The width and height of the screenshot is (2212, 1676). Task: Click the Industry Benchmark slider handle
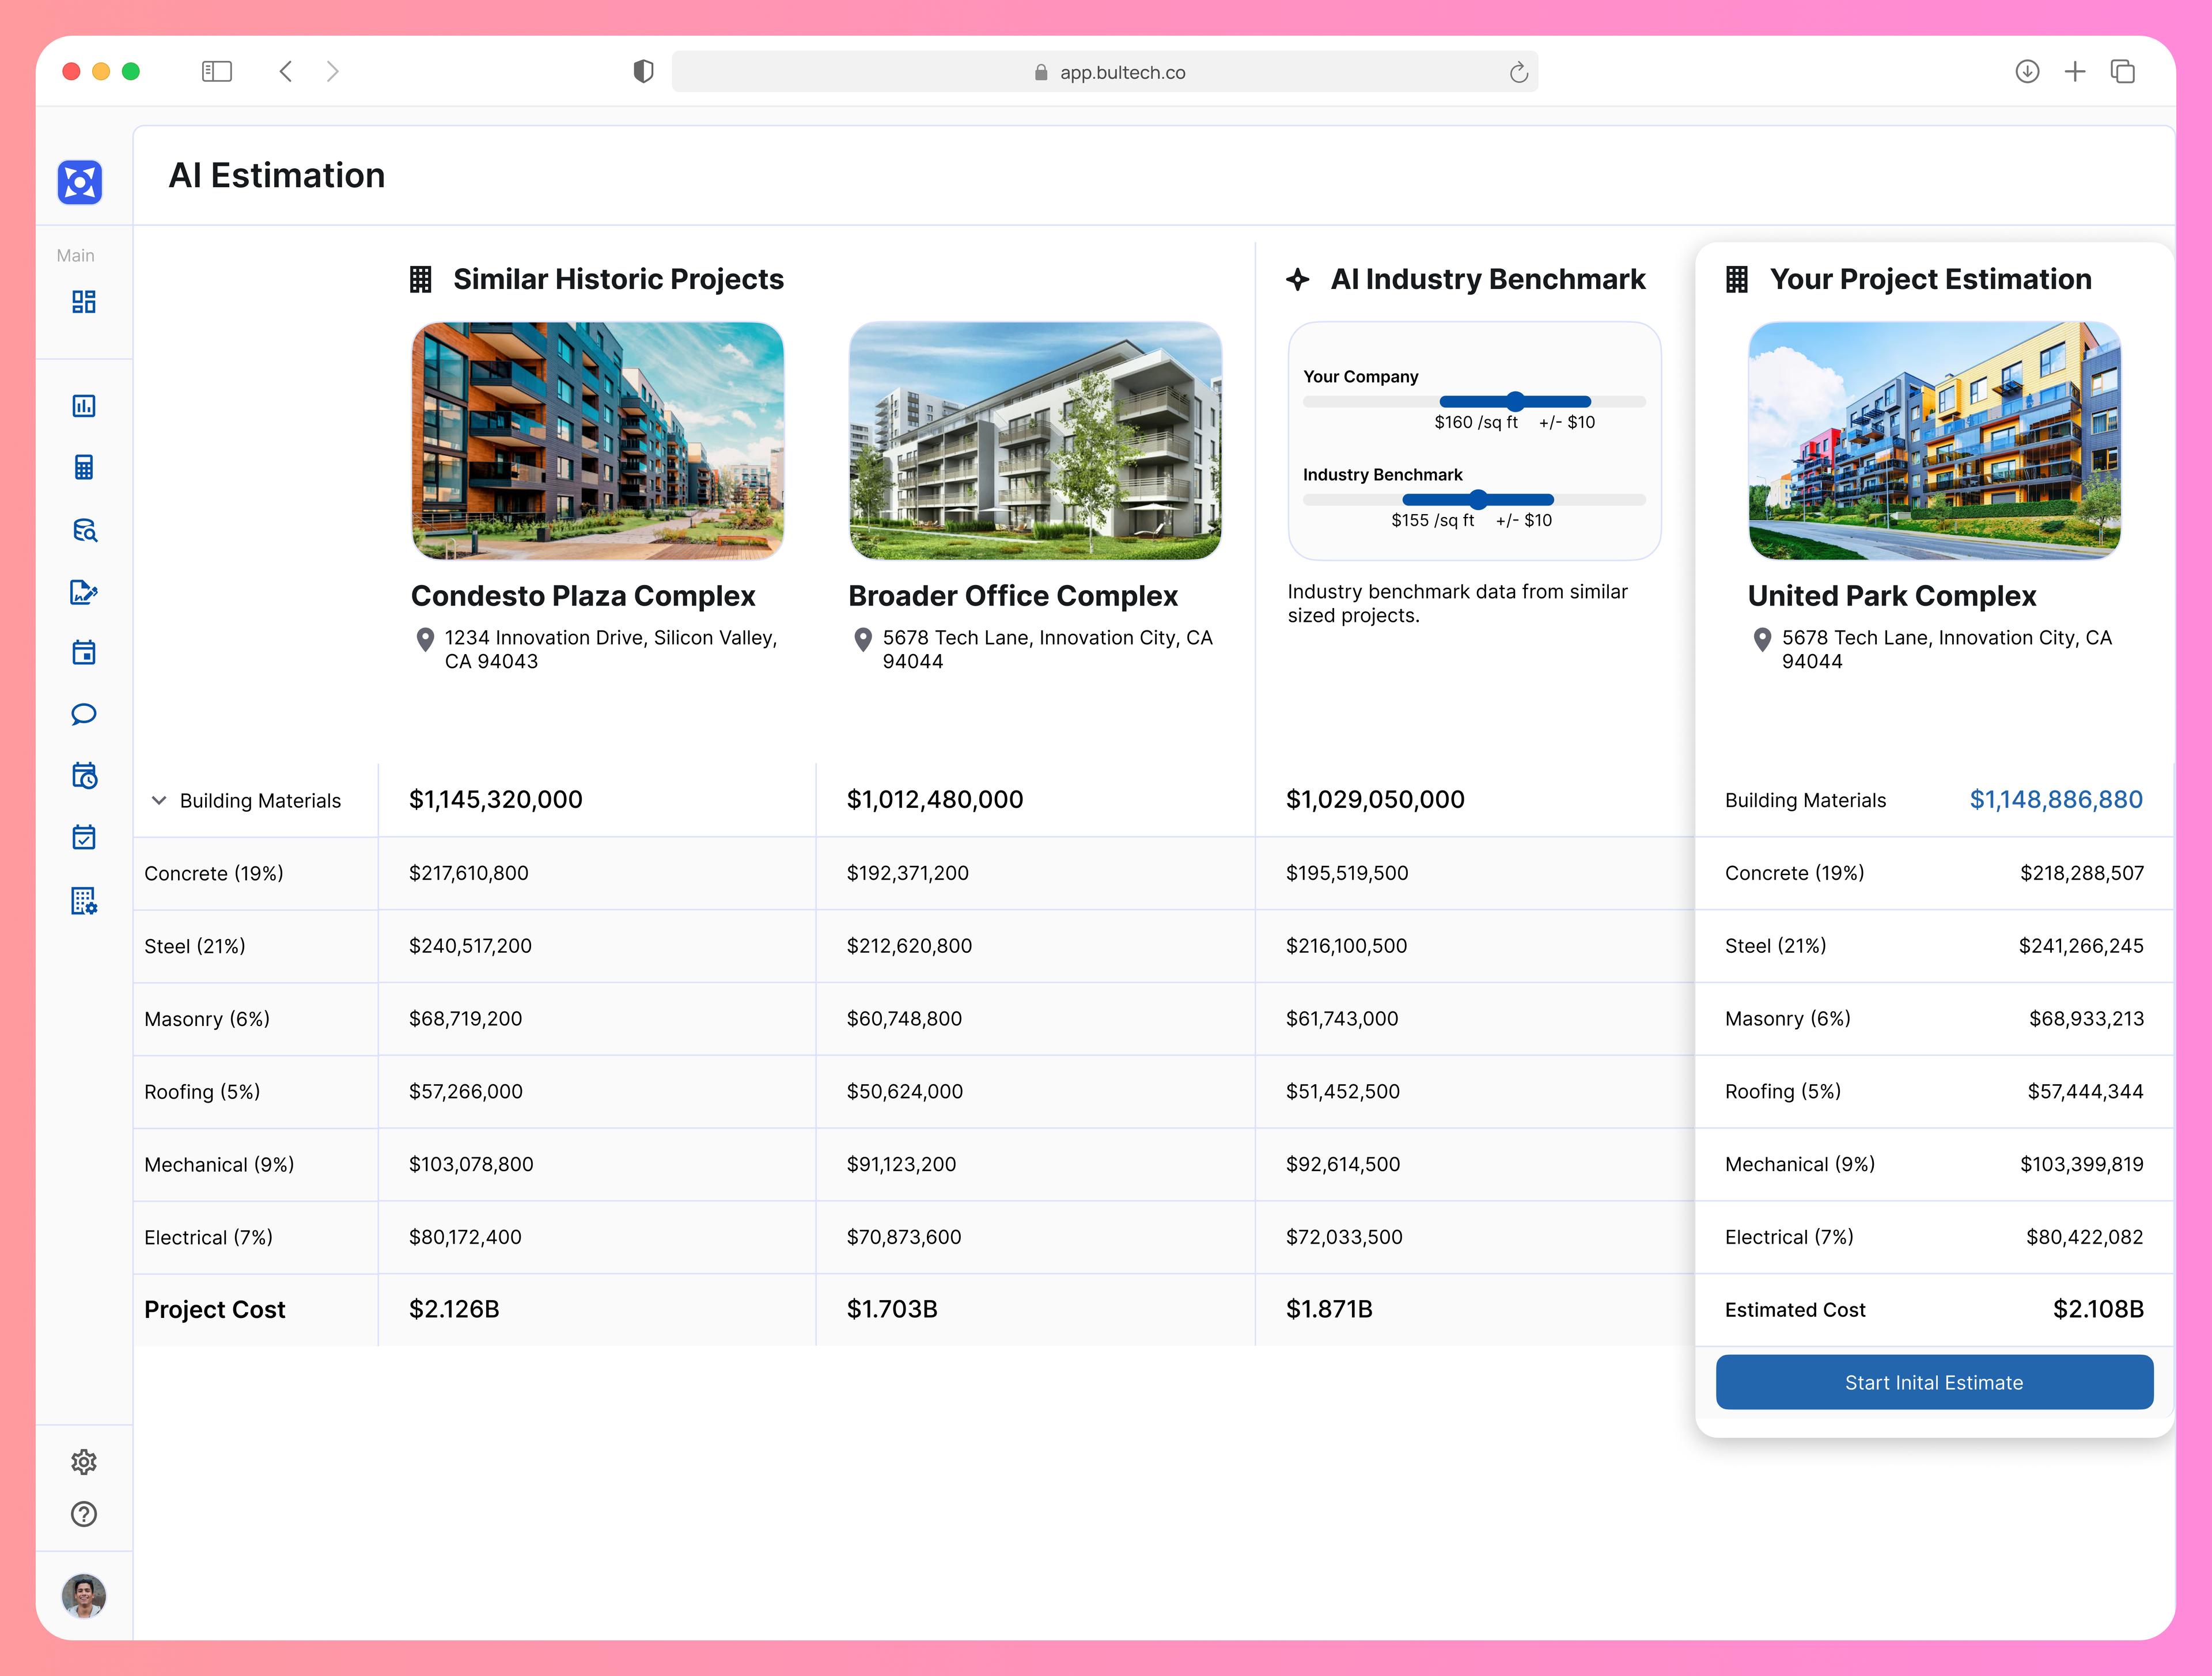point(1478,499)
